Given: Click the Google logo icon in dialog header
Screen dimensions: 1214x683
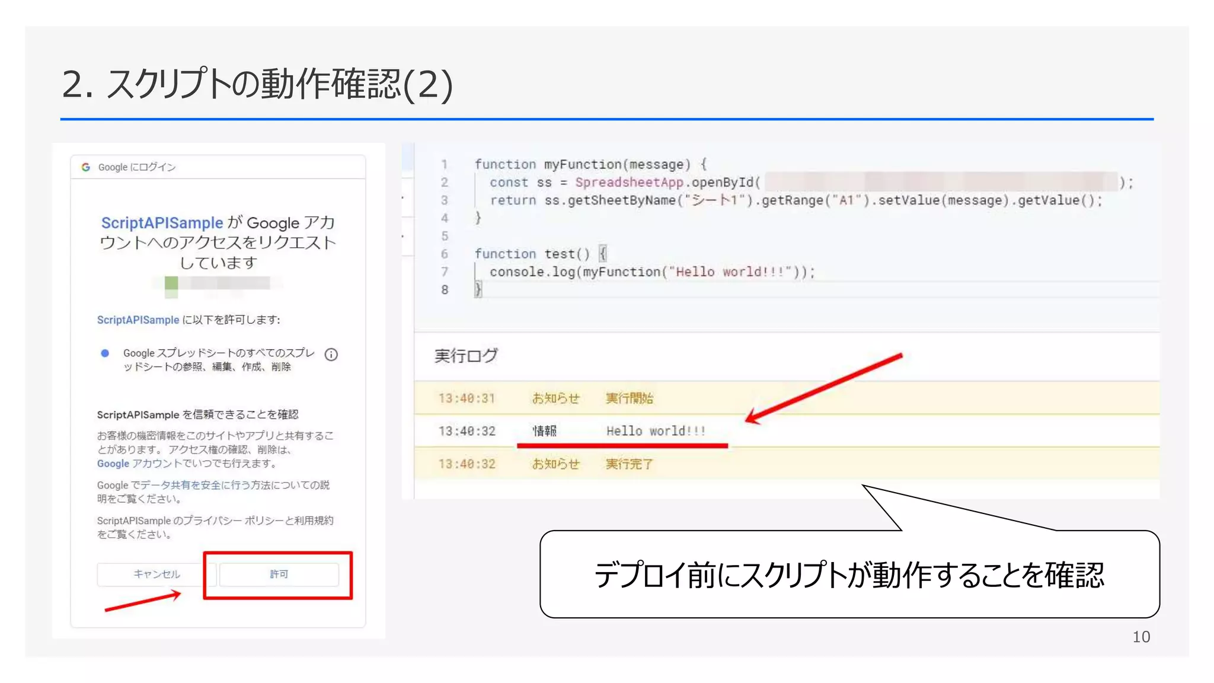Looking at the screenshot, I should (86, 167).
